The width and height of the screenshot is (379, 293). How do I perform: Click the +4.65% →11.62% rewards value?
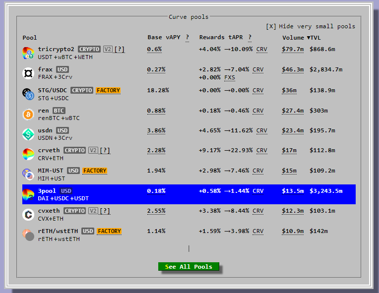click(226, 131)
